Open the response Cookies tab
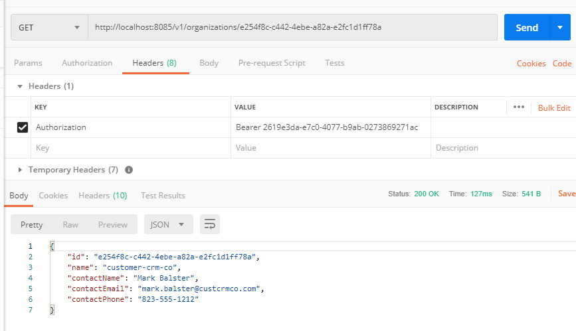This screenshot has width=576, height=331. pyautogui.click(x=53, y=196)
